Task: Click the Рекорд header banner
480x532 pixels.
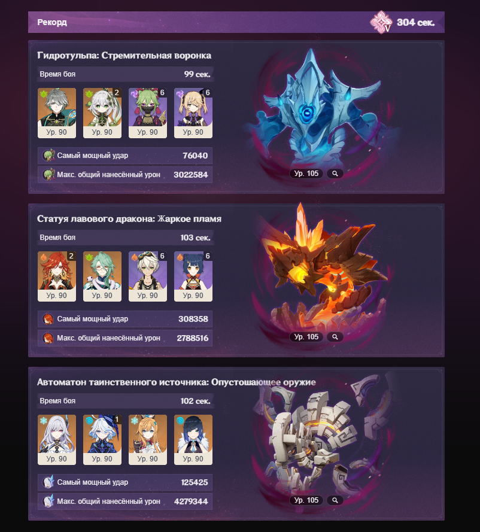Action: tap(236, 22)
